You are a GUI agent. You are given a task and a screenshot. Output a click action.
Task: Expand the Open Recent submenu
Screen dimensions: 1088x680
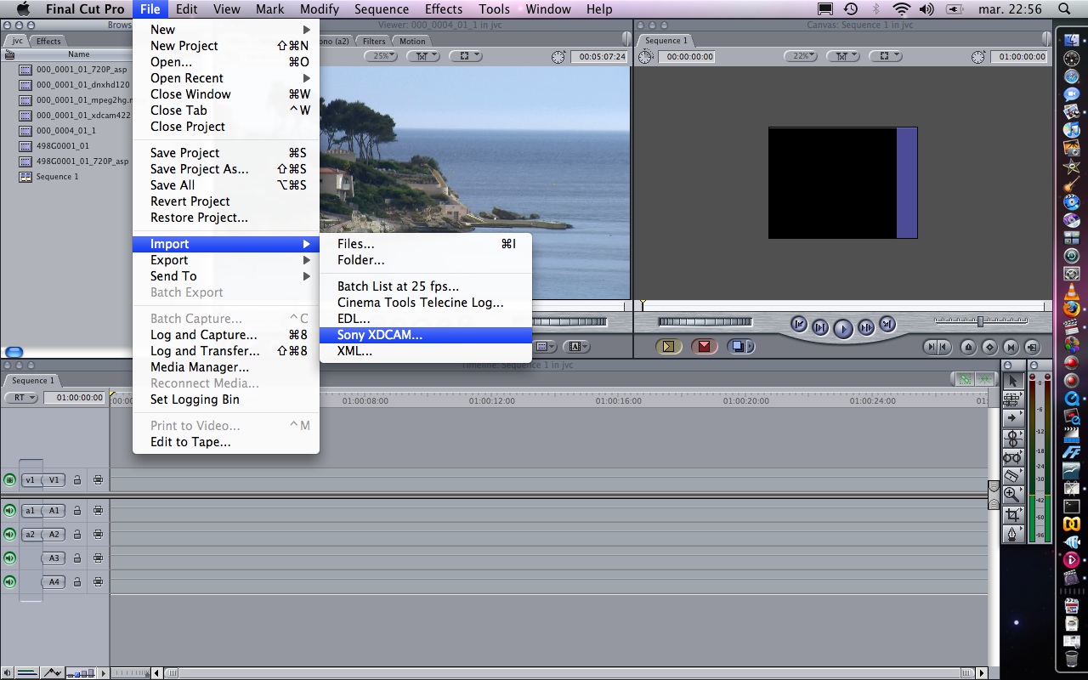coord(226,78)
